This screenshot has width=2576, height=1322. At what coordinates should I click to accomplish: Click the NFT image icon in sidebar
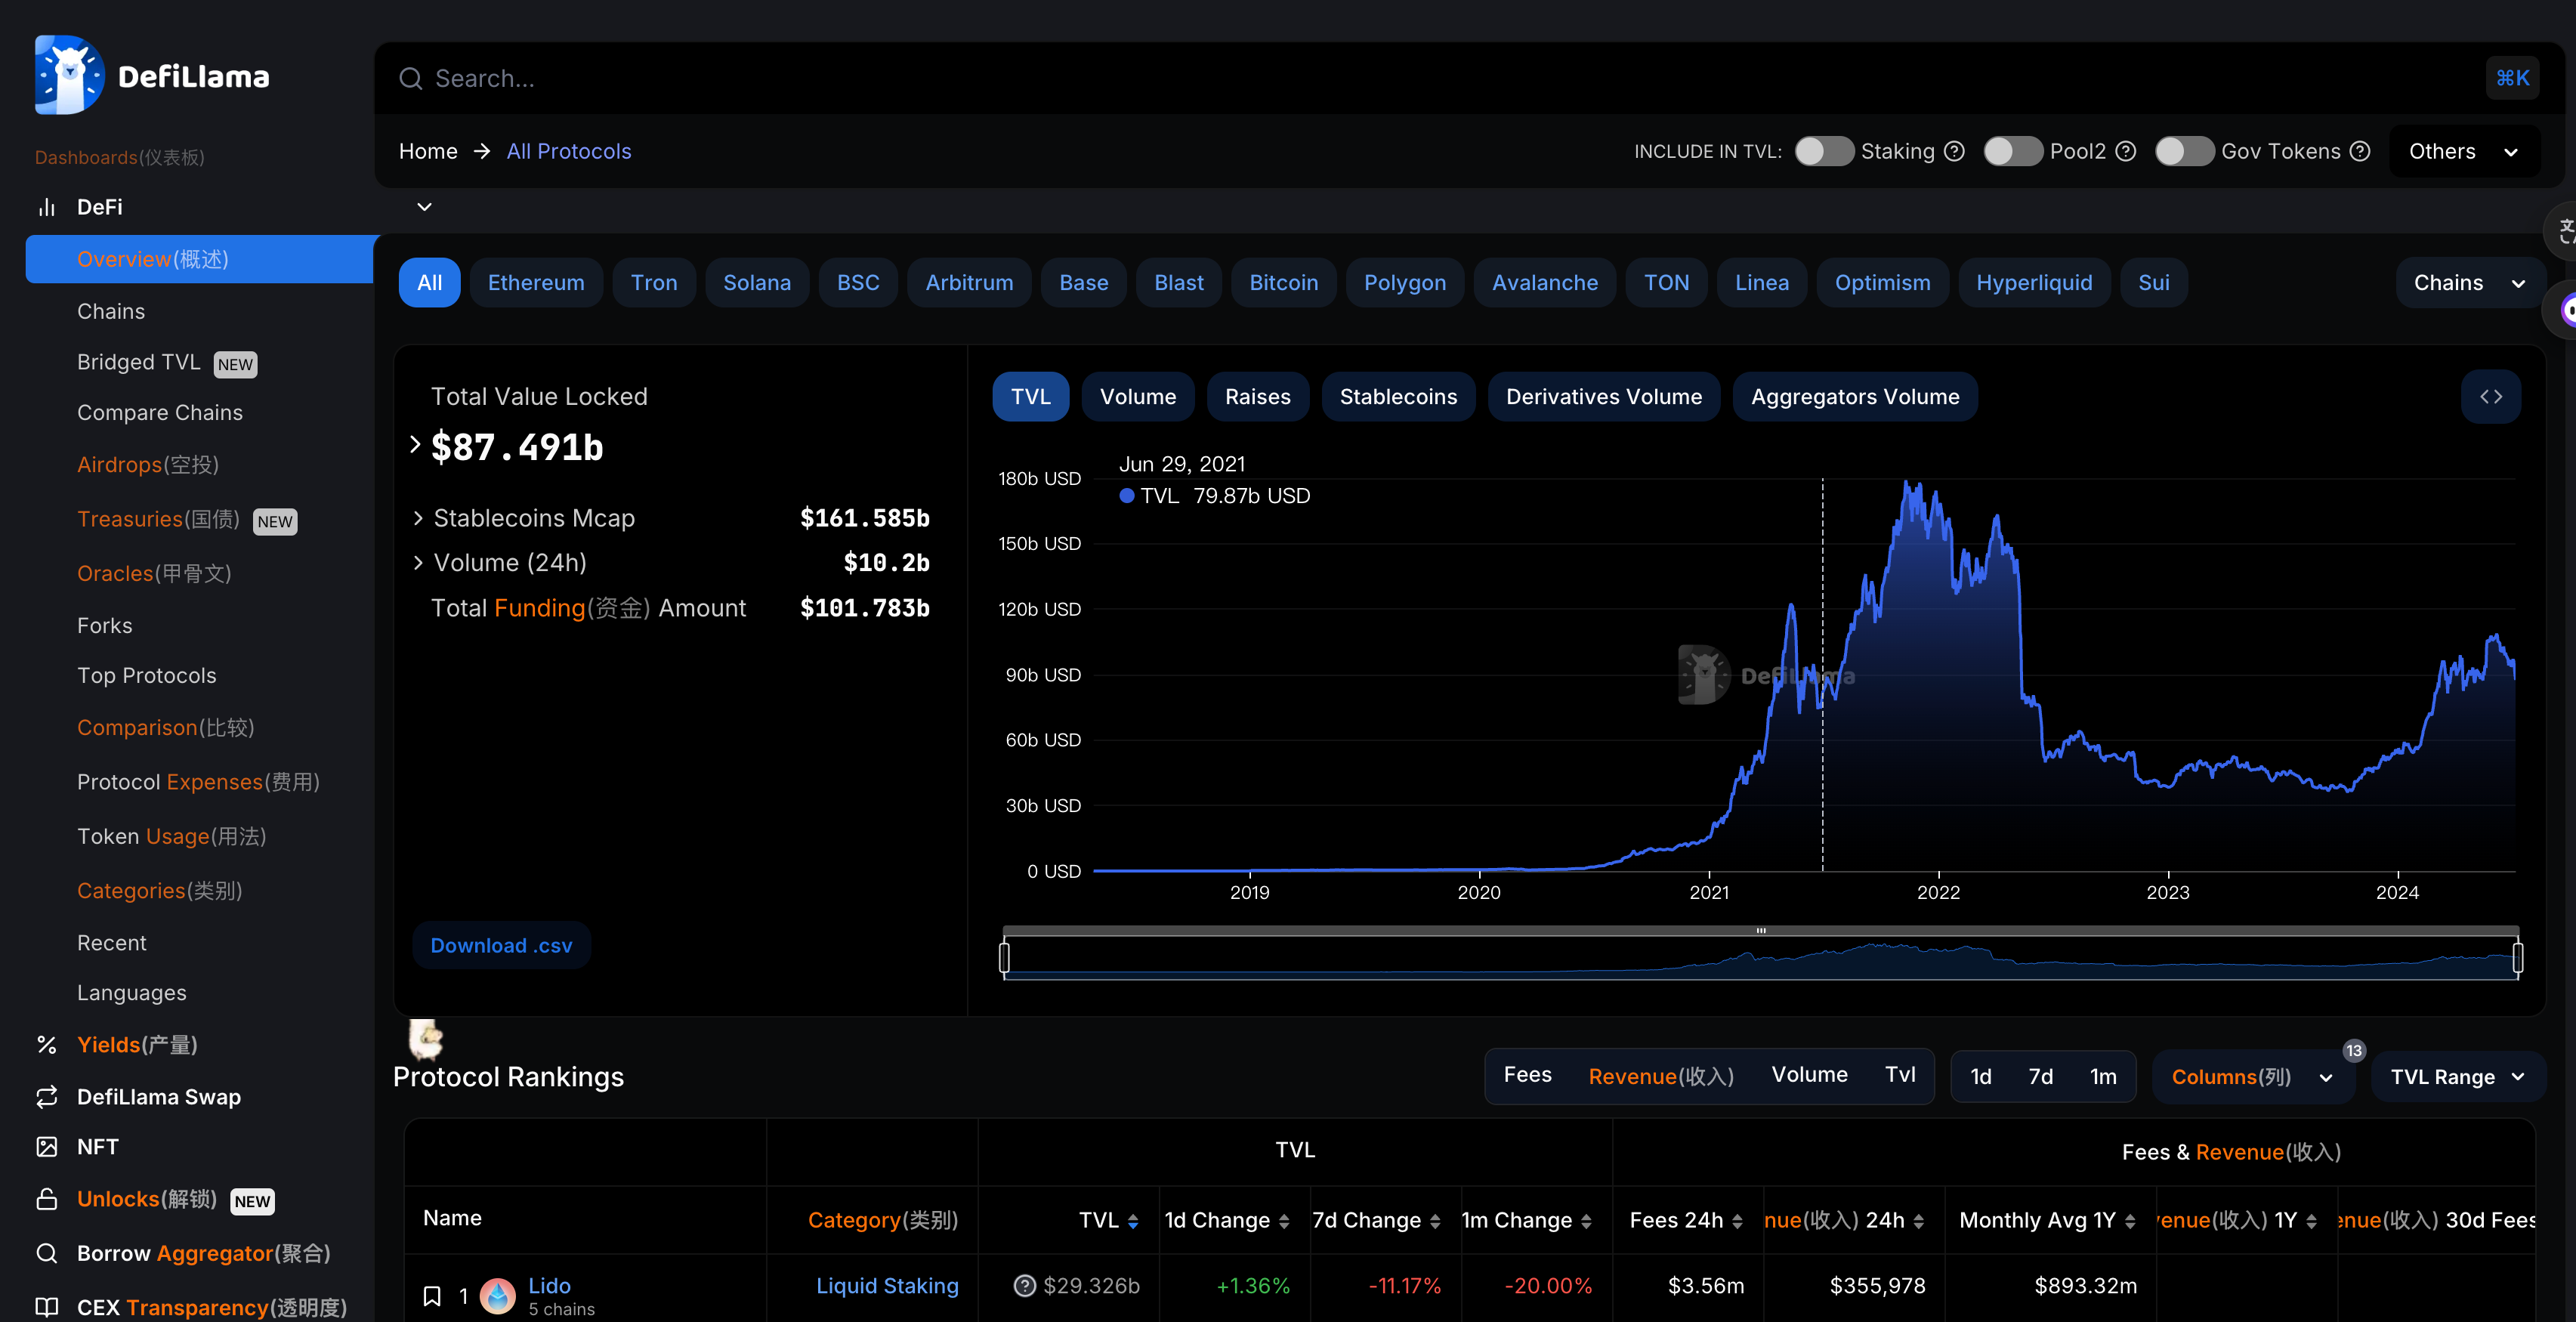pyautogui.click(x=46, y=1147)
